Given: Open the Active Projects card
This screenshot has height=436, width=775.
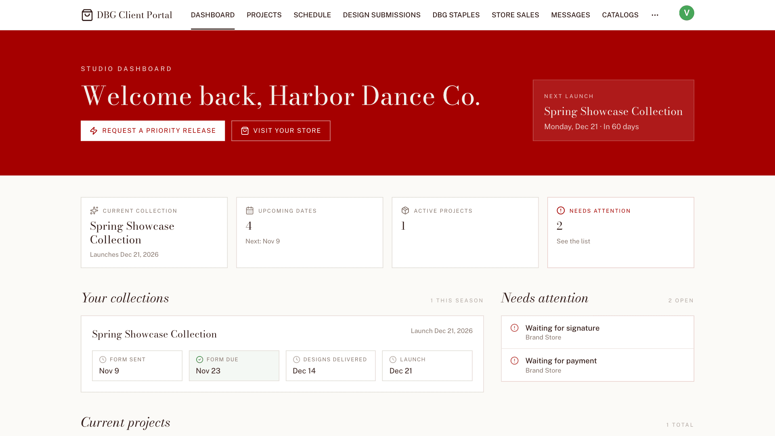Looking at the screenshot, I should point(465,233).
